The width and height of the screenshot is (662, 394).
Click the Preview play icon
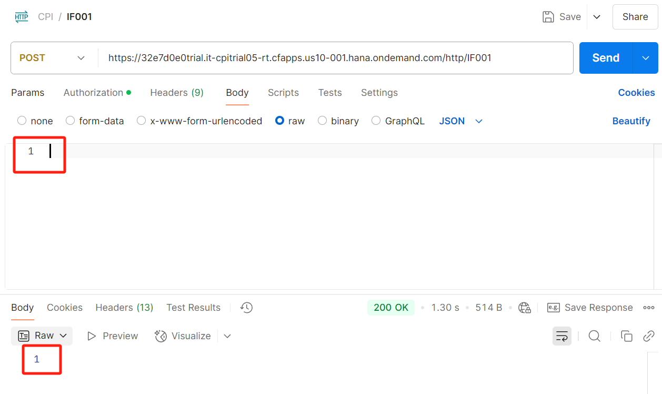point(92,336)
